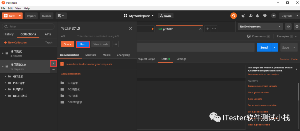The width and height of the screenshot is (300, 131).
Task: Expand the GET请求 folder in sidebar
Action: pyautogui.click(x=5, y=76)
